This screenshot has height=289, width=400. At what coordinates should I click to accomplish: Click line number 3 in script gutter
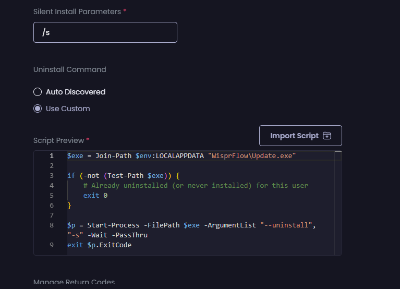(x=51, y=176)
